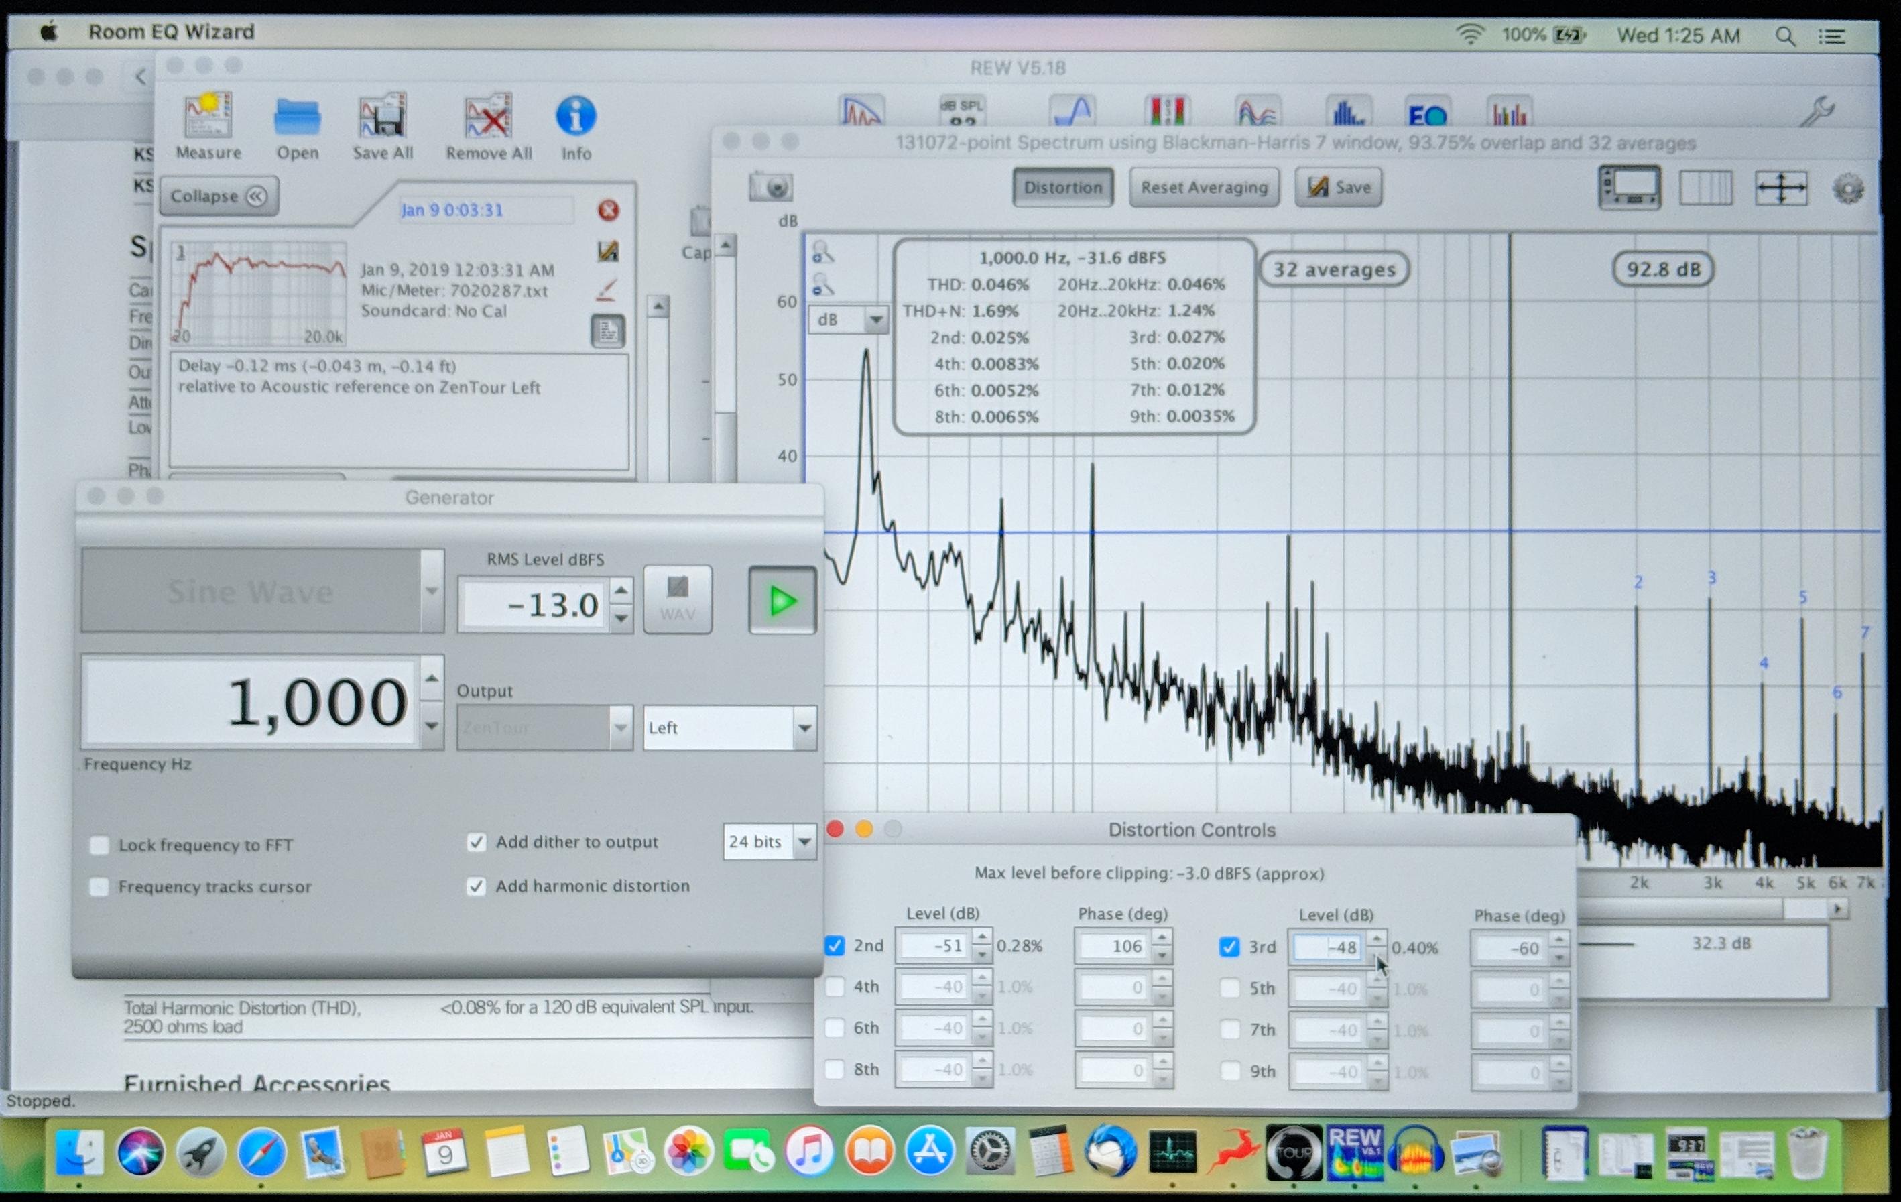Open the Apple menu
Viewport: 1901px width, 1202px height.
49,32
